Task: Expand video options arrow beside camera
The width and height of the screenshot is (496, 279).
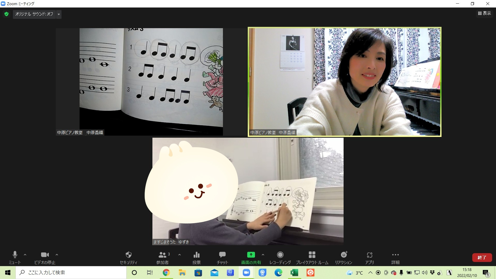Action: [x=57, y=255]
